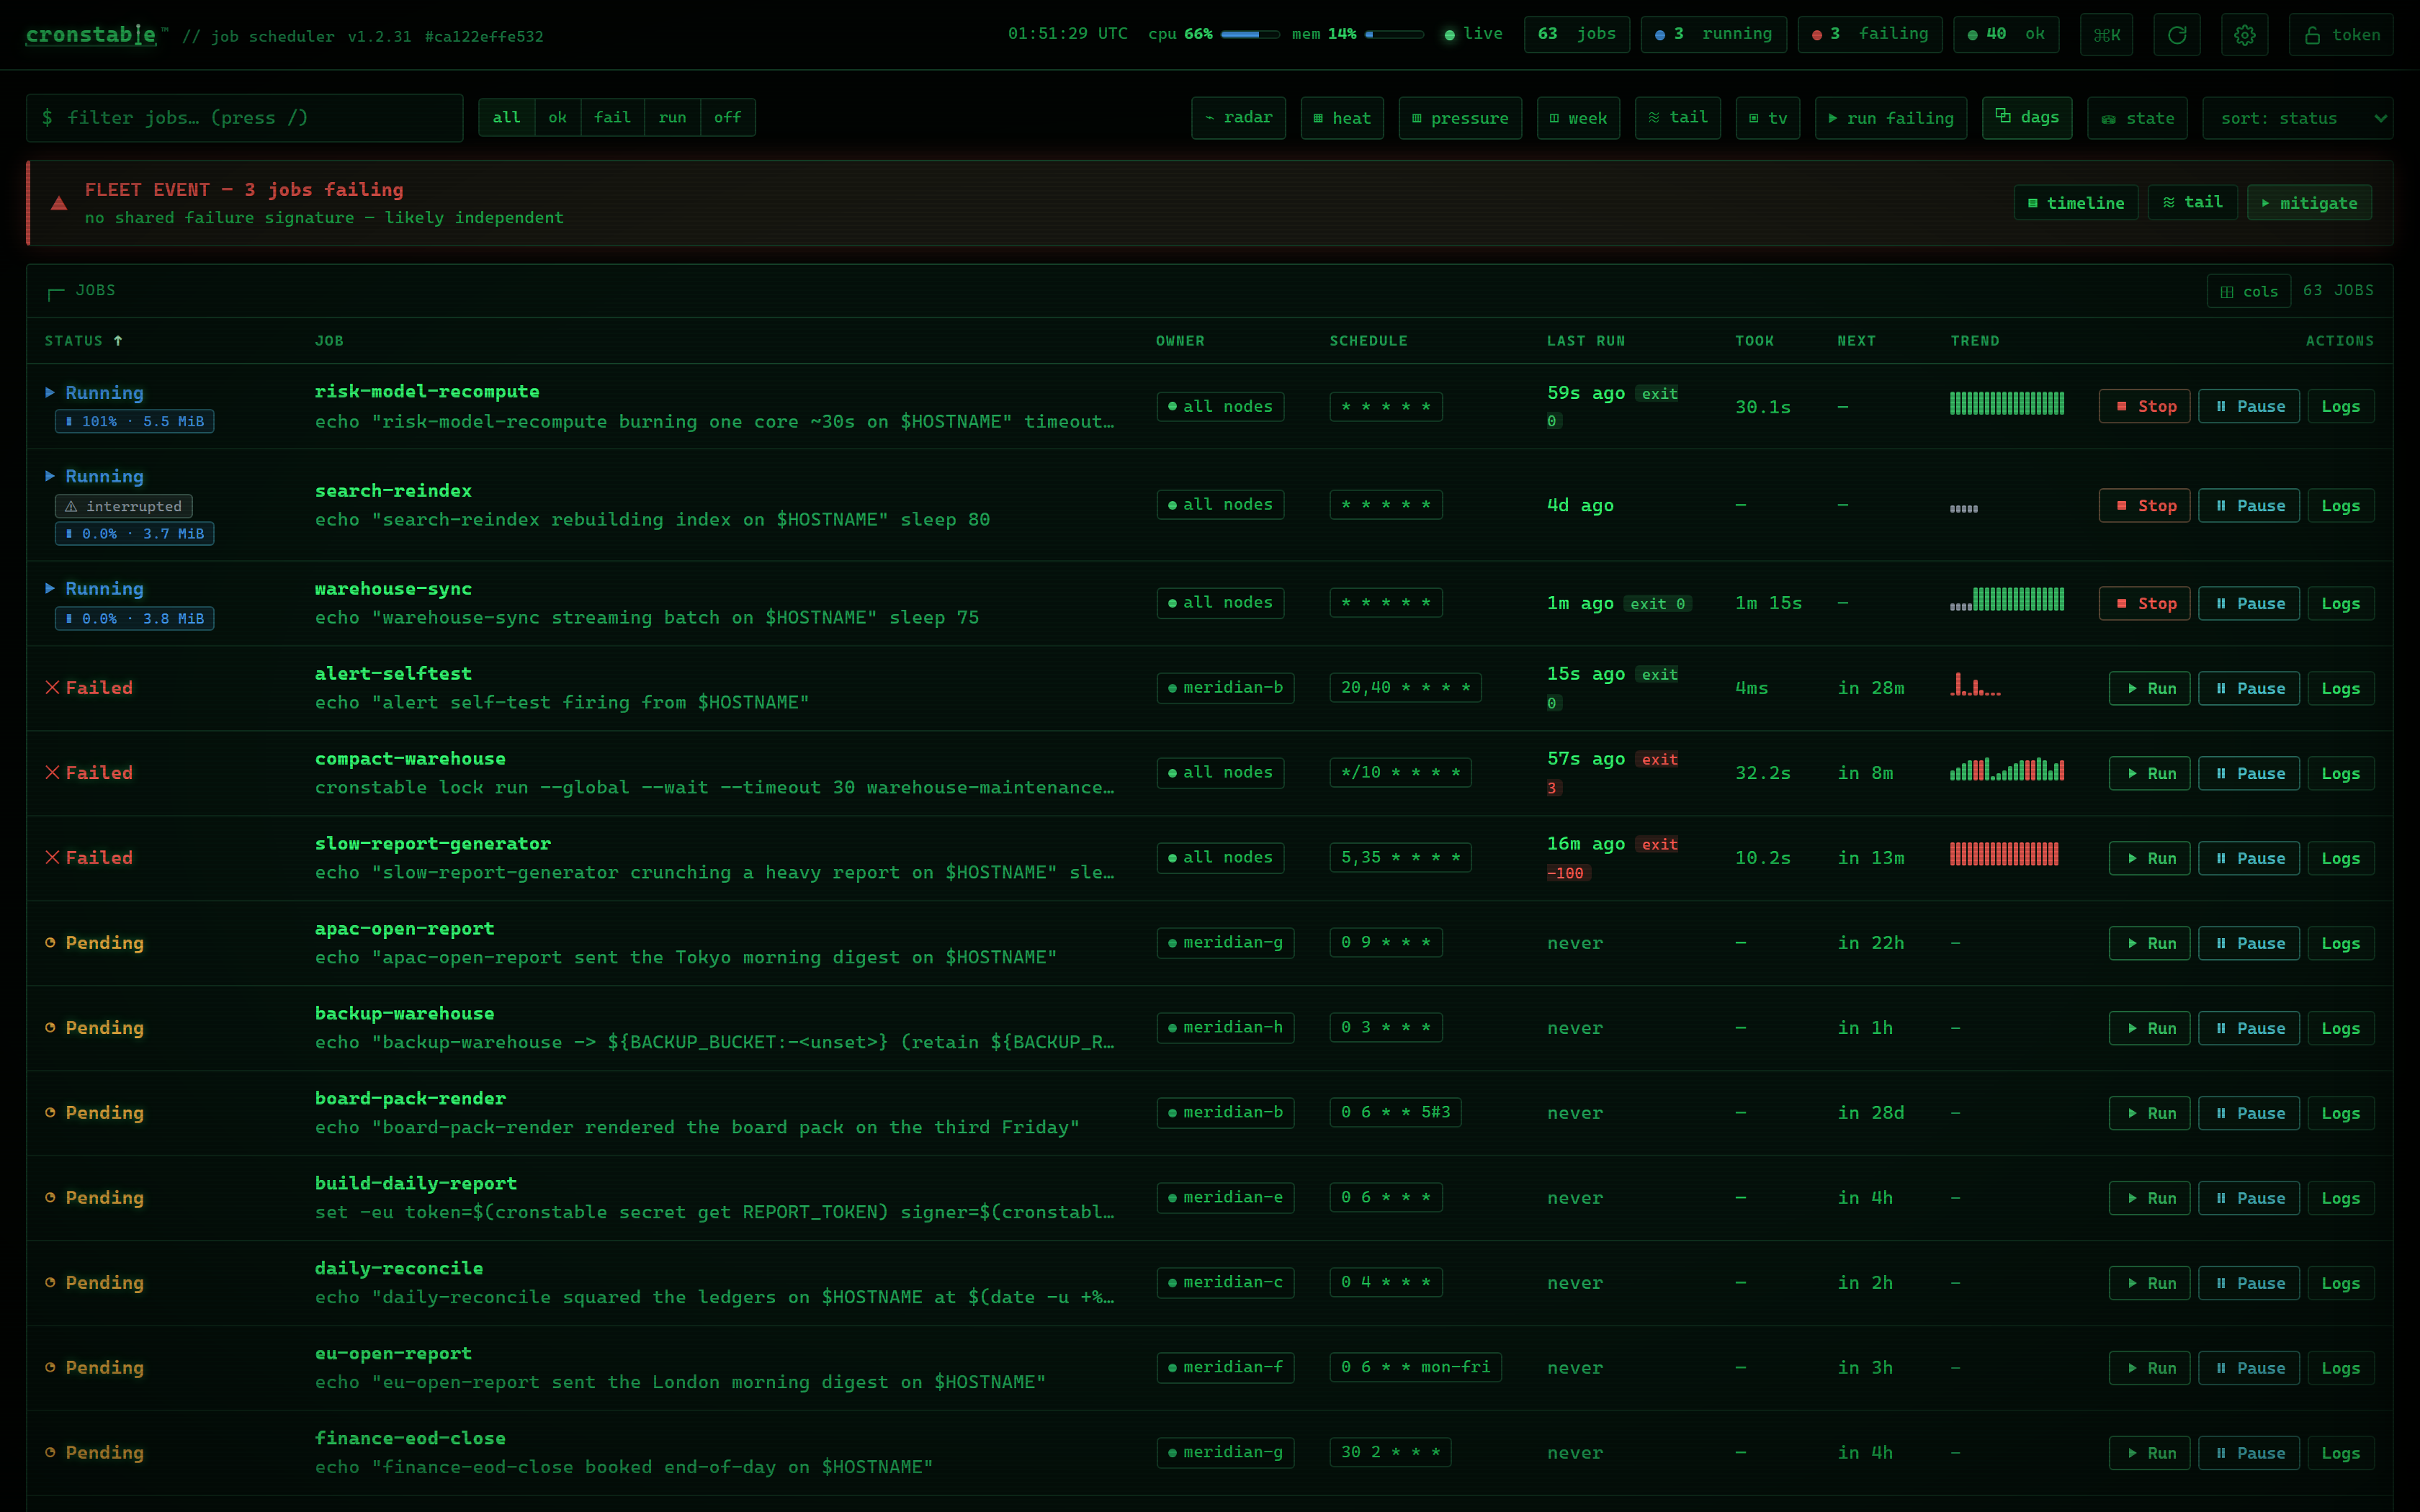Click the interrupted warning badge on search-reindex
2420x1512 pixels.
pos(124,507)
